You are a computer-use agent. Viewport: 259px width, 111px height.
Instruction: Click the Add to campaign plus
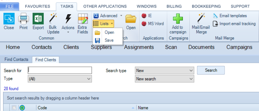pyautogui.click(x=178, y=19)
